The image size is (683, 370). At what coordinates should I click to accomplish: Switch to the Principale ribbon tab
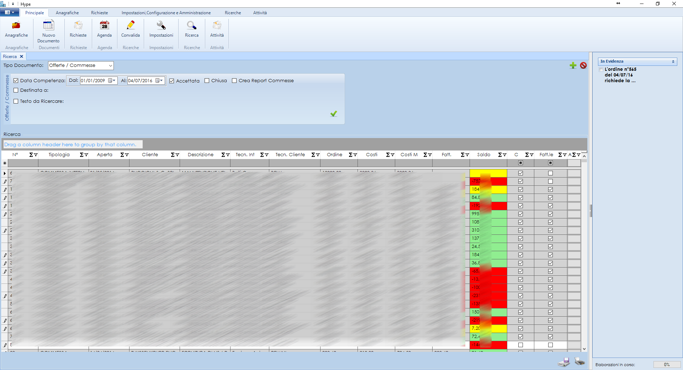35,13
